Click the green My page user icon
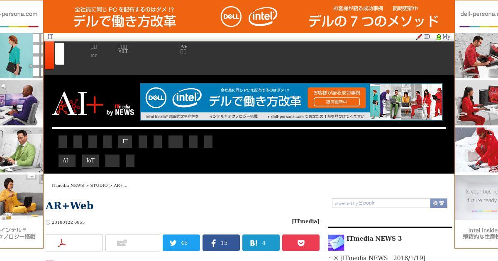 coord(439,37)
